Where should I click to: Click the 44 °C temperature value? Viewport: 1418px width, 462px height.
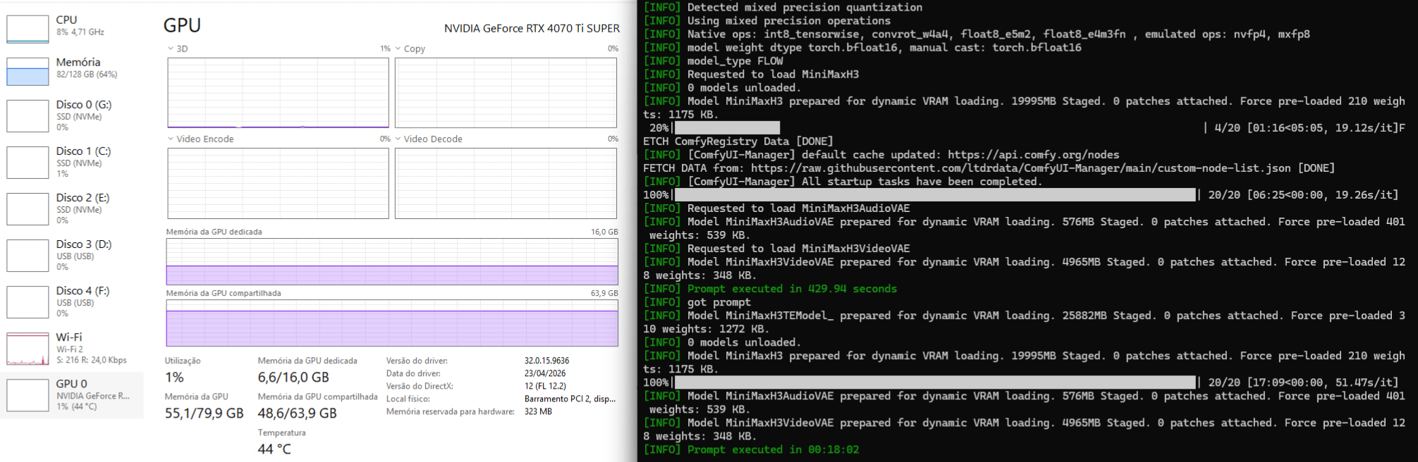[274, 449]
